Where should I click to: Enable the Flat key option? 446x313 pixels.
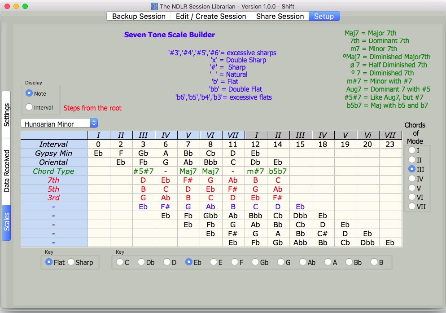[48, 261]
